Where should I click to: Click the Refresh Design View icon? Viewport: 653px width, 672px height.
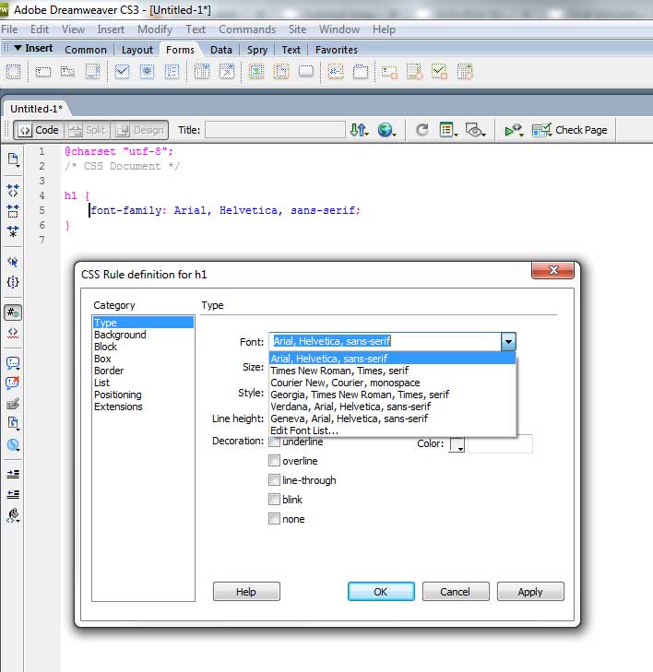coord(422,130)
